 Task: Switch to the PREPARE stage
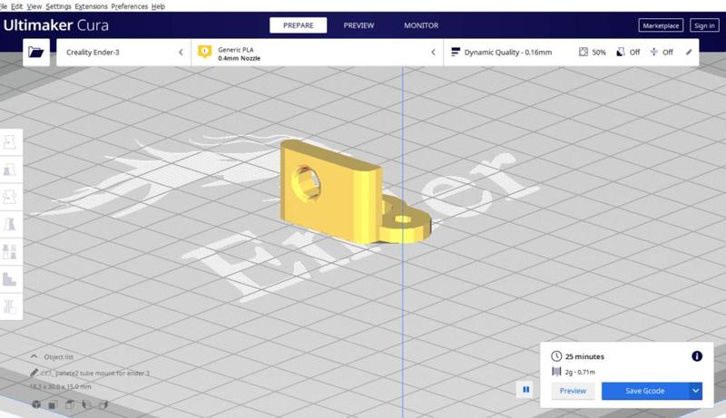coord(299,25)
